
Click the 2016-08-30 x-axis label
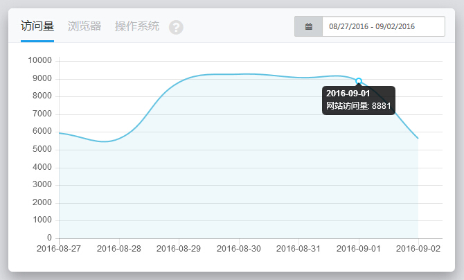(x=239, y=248)
